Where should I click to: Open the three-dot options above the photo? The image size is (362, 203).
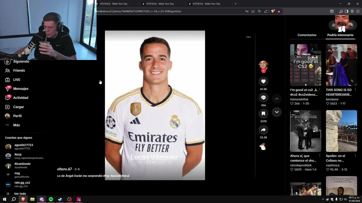(x=248, y=37)
